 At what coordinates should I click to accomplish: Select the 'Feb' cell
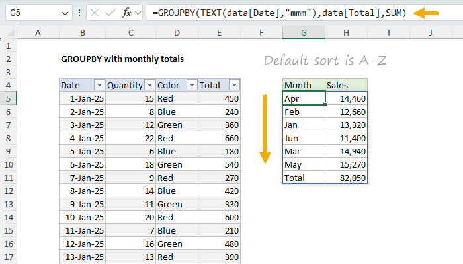[x=304, y=112]
